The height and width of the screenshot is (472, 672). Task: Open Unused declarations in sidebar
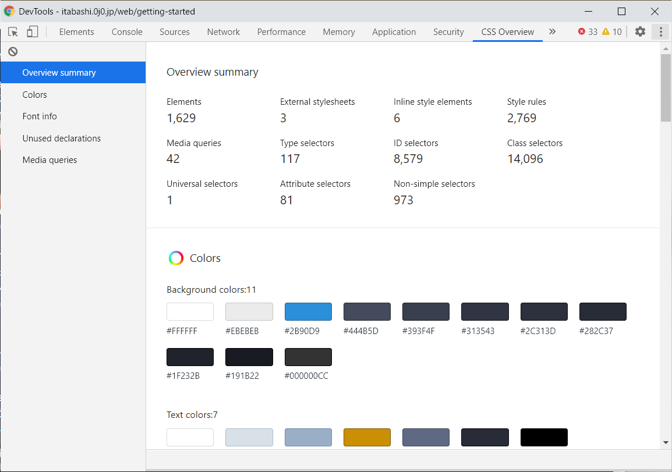62,139
